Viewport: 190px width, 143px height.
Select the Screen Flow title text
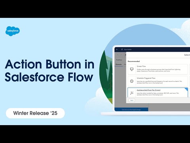141,66
